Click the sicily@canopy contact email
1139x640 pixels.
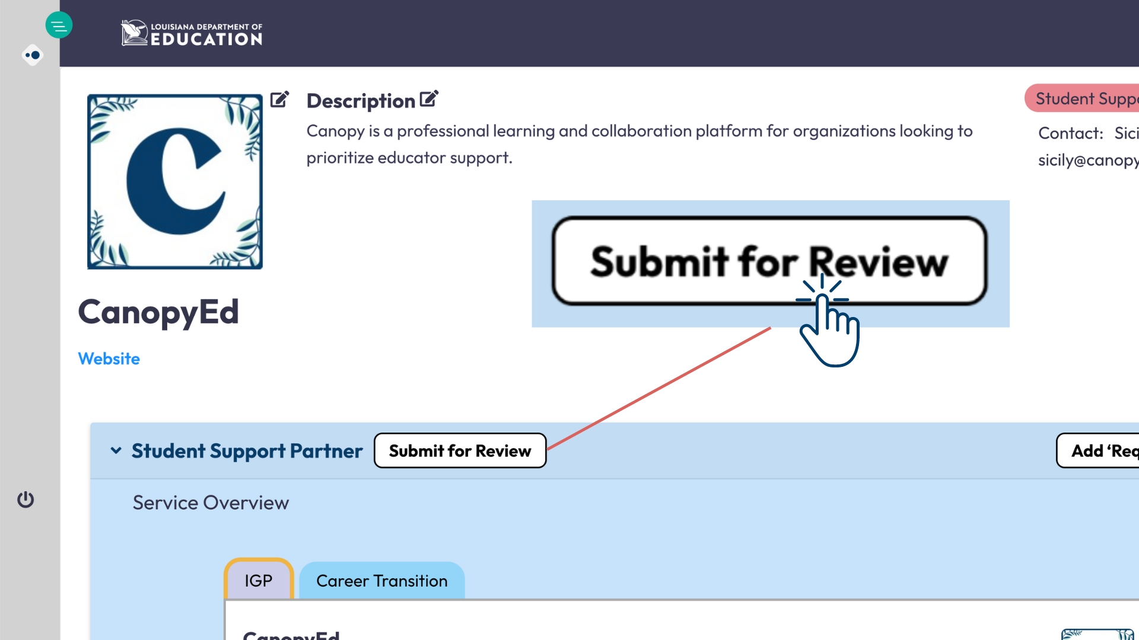tap(1087, 160)
